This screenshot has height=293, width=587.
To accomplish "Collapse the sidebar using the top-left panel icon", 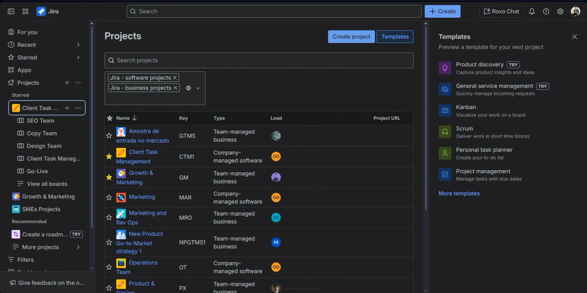I will 11,11.
